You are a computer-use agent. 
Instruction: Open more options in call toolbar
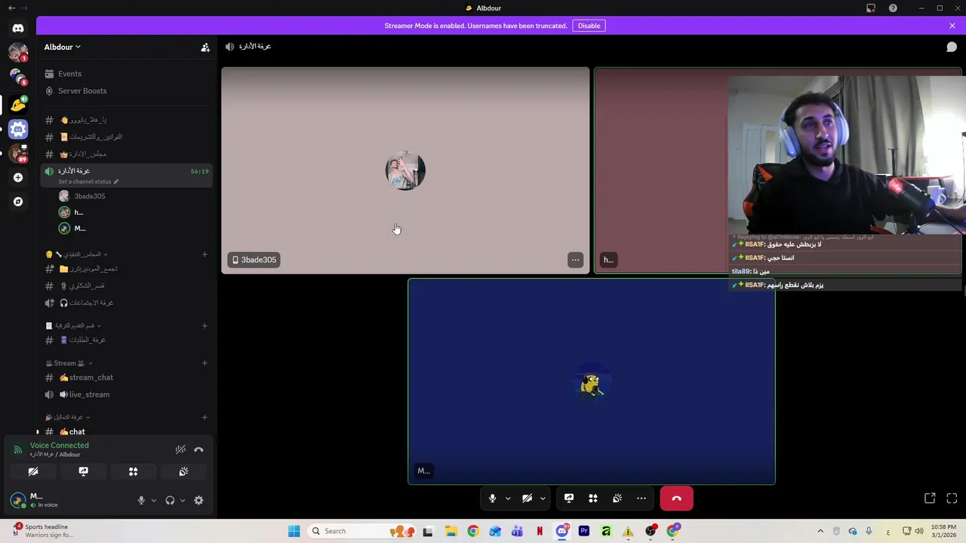pos(641,499)
